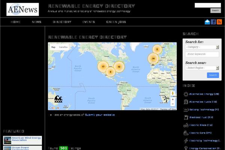Open the cluster marker labeled 12
Image resolution: width=225 pixels, height=150 pixels.
point(119,67)
